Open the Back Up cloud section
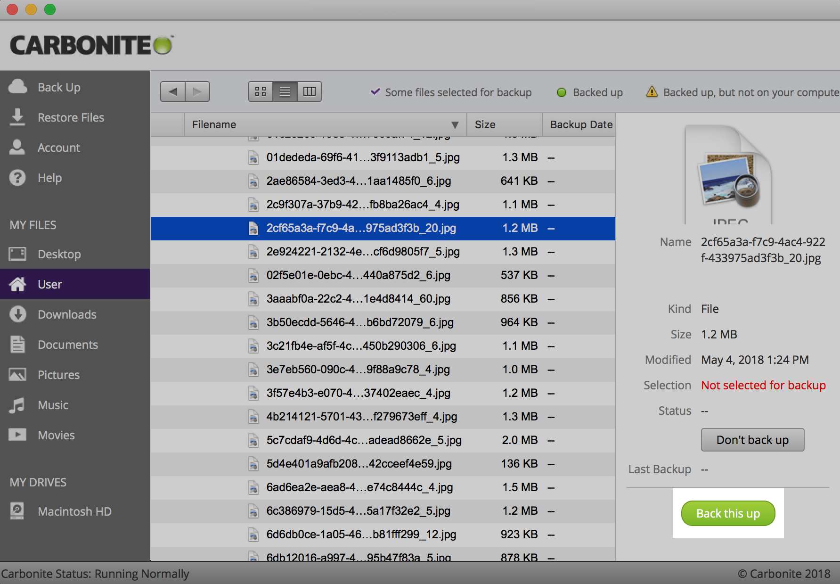 pyautogui.click(x=59, y=87)
